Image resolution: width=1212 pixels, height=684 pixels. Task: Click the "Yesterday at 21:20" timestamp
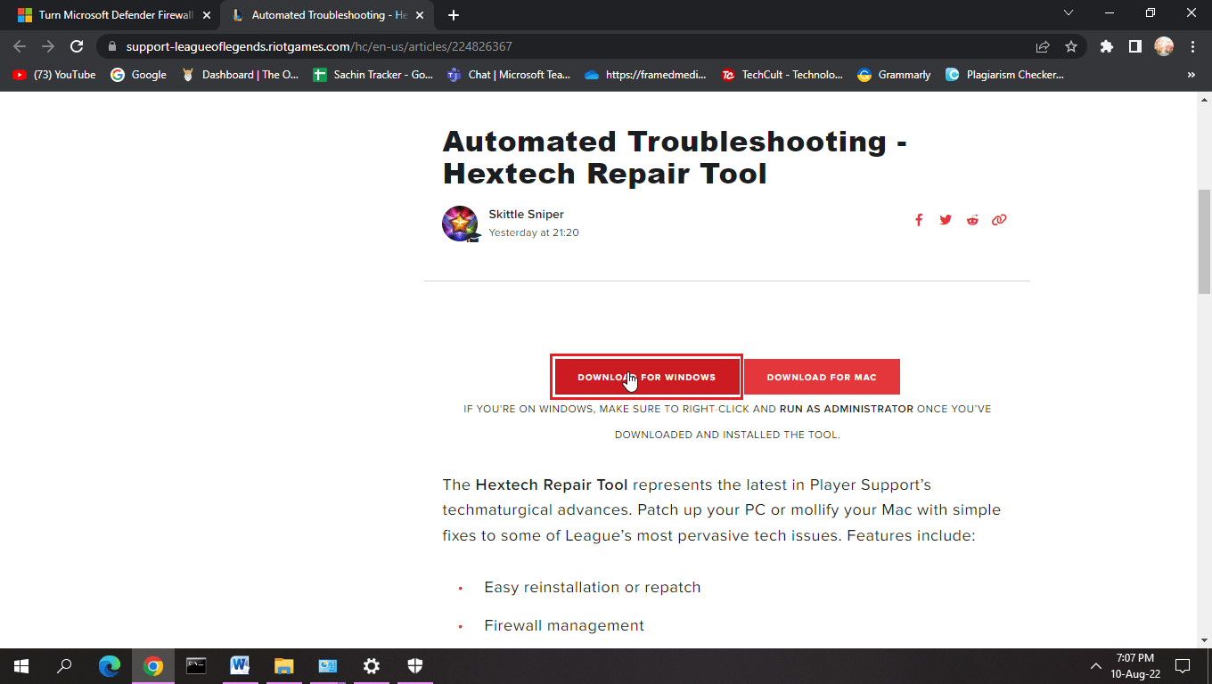click(534, 232)
